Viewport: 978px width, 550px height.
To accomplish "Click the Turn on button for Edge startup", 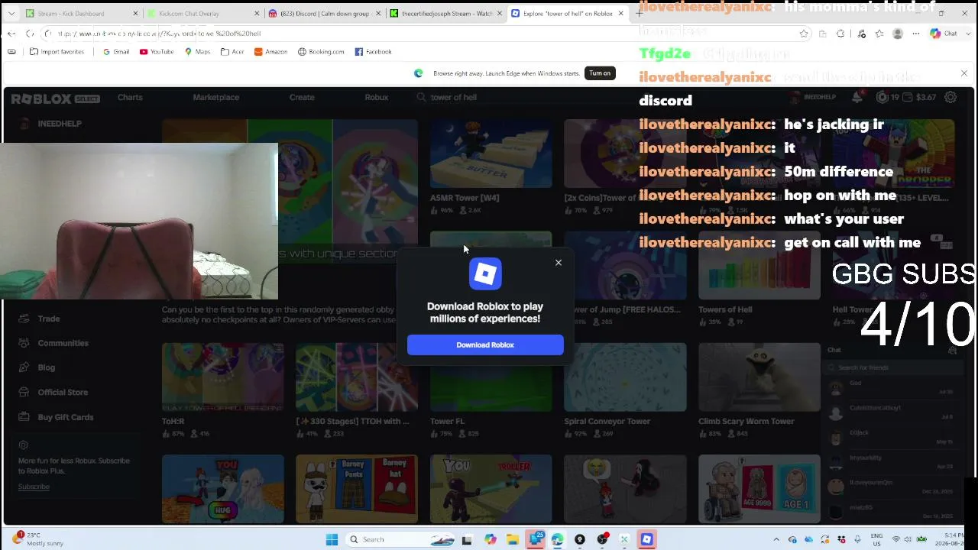I will pos(600,73).
